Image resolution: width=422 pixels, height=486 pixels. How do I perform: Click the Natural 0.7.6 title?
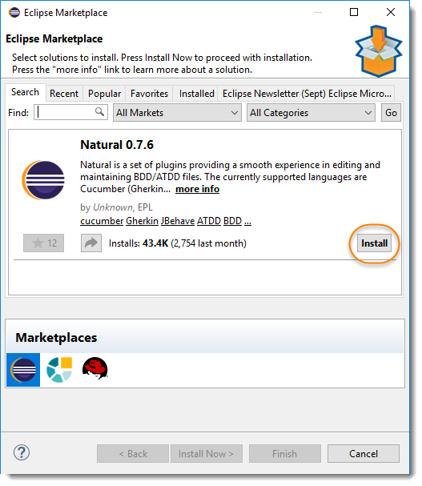point(117,145)
